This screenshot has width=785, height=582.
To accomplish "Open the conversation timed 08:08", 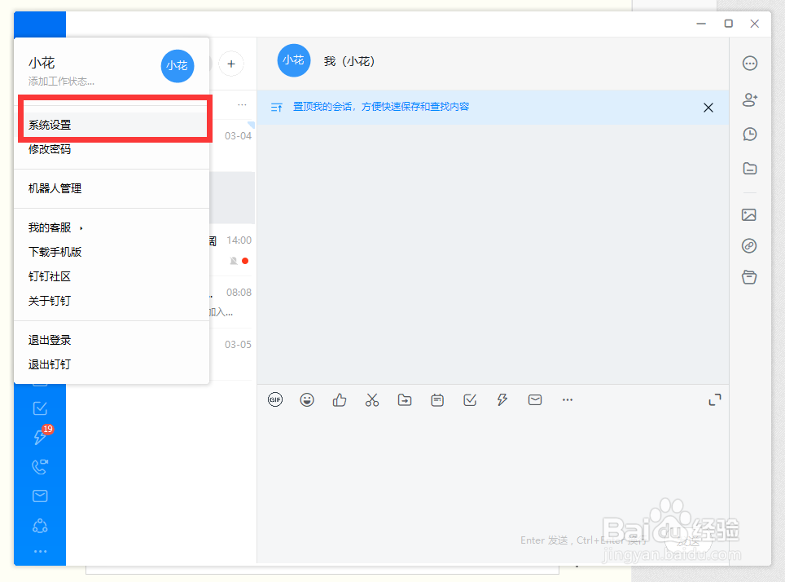I will click(232, 302).
